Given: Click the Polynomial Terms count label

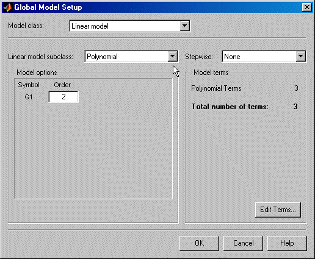Looking at the screenshot, I should (x=216, y=88).
